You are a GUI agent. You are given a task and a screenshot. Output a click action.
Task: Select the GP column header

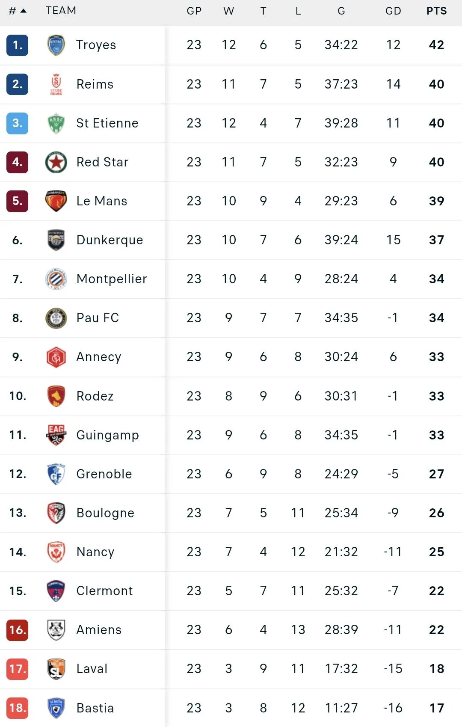tap(194, 11)
